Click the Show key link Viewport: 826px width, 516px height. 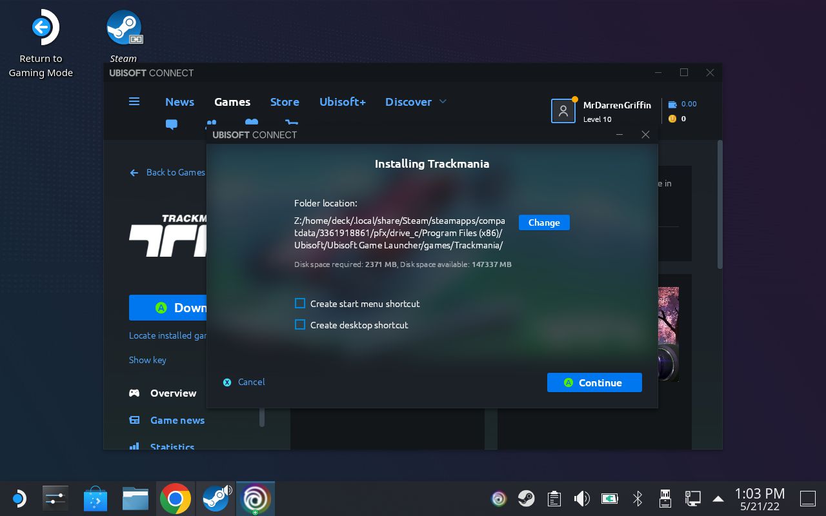(147, 360)
